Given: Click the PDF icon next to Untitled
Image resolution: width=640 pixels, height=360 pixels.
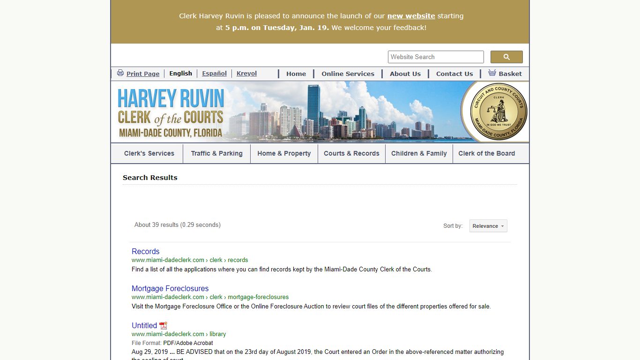Looking at the screenshot, I should pyautogui.click(x=163, y=325).
